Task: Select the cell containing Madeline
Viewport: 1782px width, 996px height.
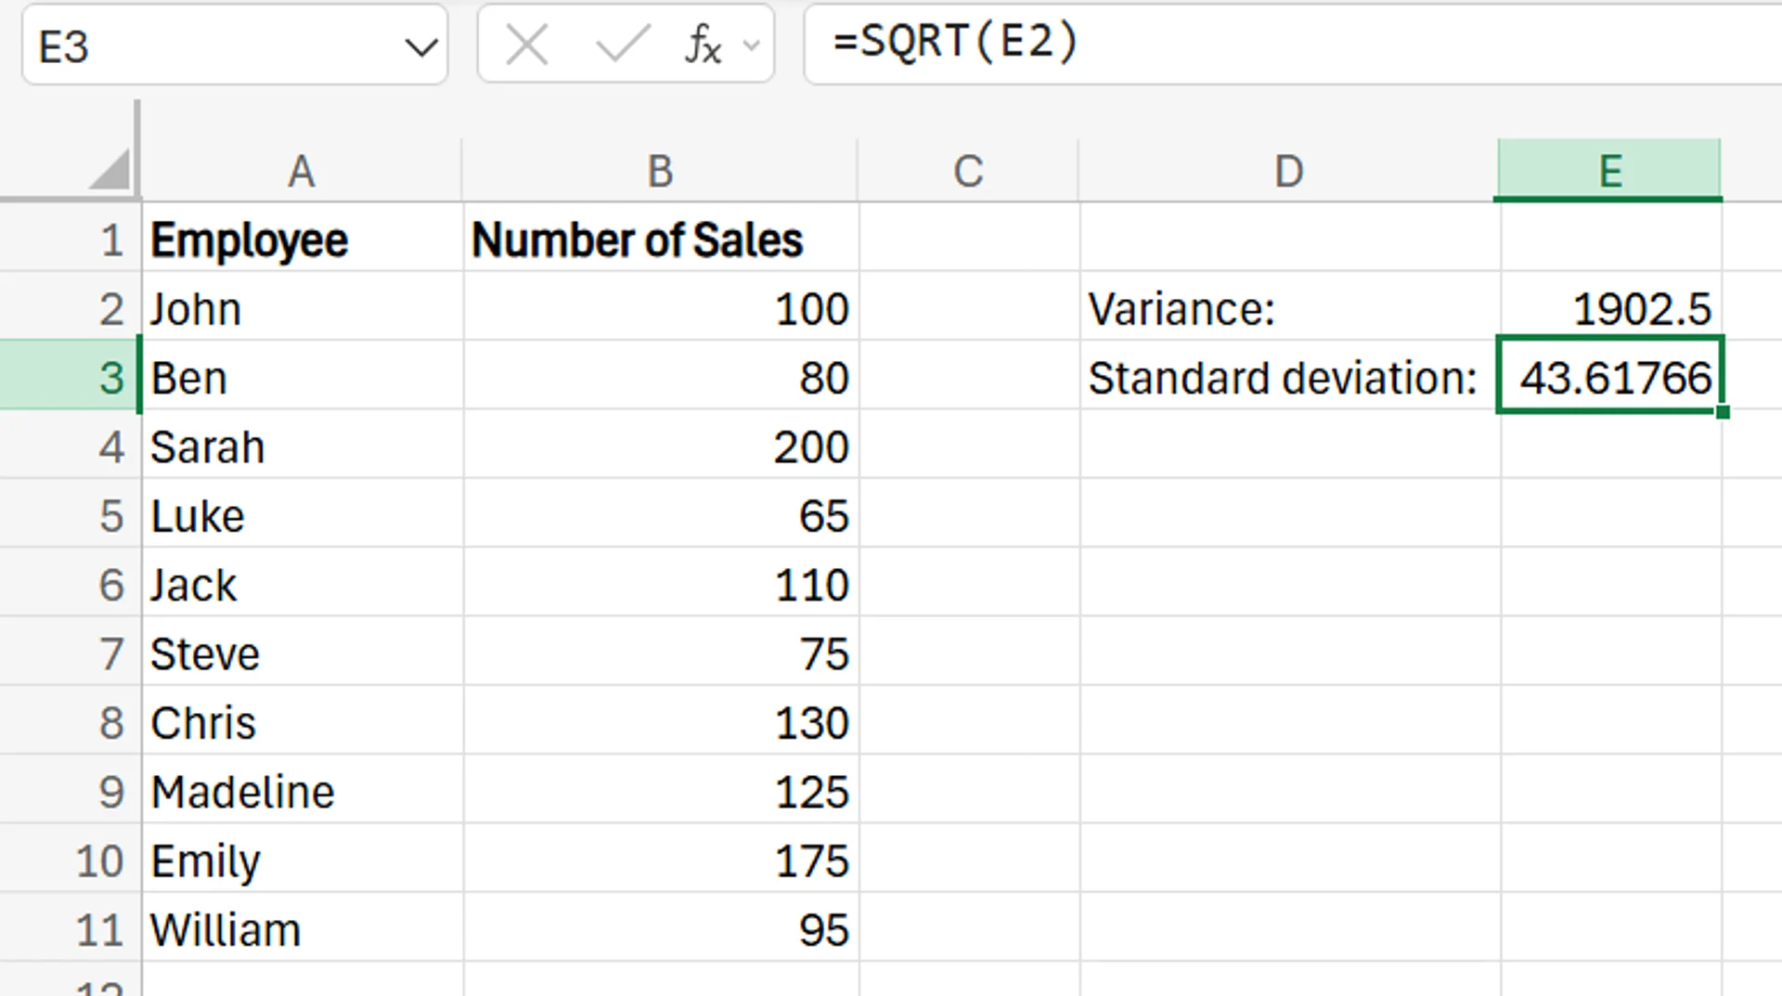Action: pos(303,790)
